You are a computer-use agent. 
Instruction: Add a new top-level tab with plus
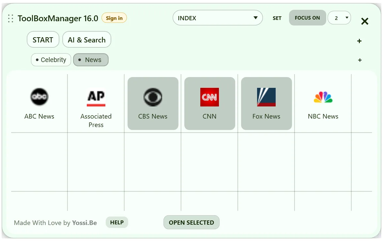[359, 41]
